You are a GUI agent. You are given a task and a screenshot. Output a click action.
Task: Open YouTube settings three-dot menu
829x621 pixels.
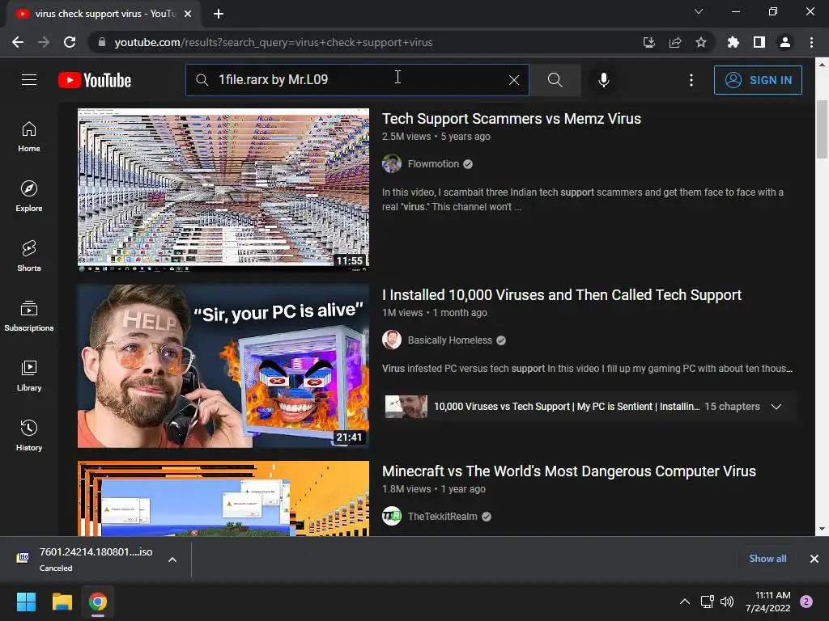click(691, 80)
